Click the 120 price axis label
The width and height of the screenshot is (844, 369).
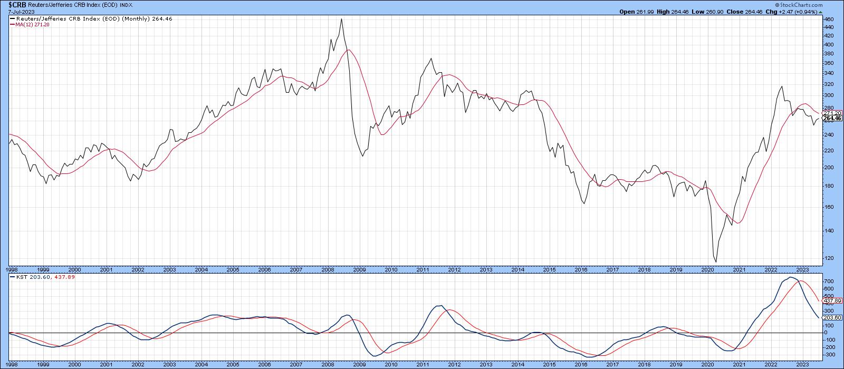pos(829,258)
